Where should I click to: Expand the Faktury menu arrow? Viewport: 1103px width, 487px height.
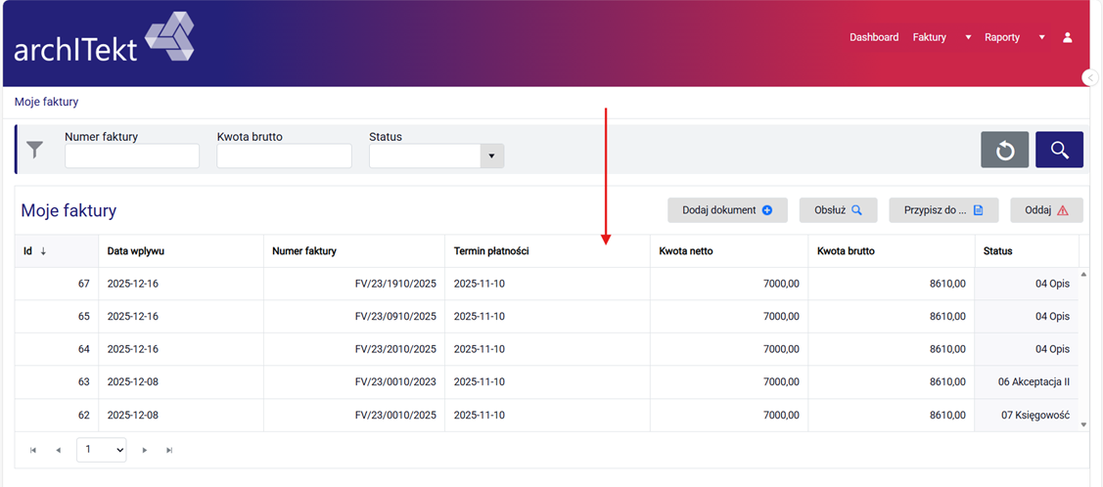(968, 37)
